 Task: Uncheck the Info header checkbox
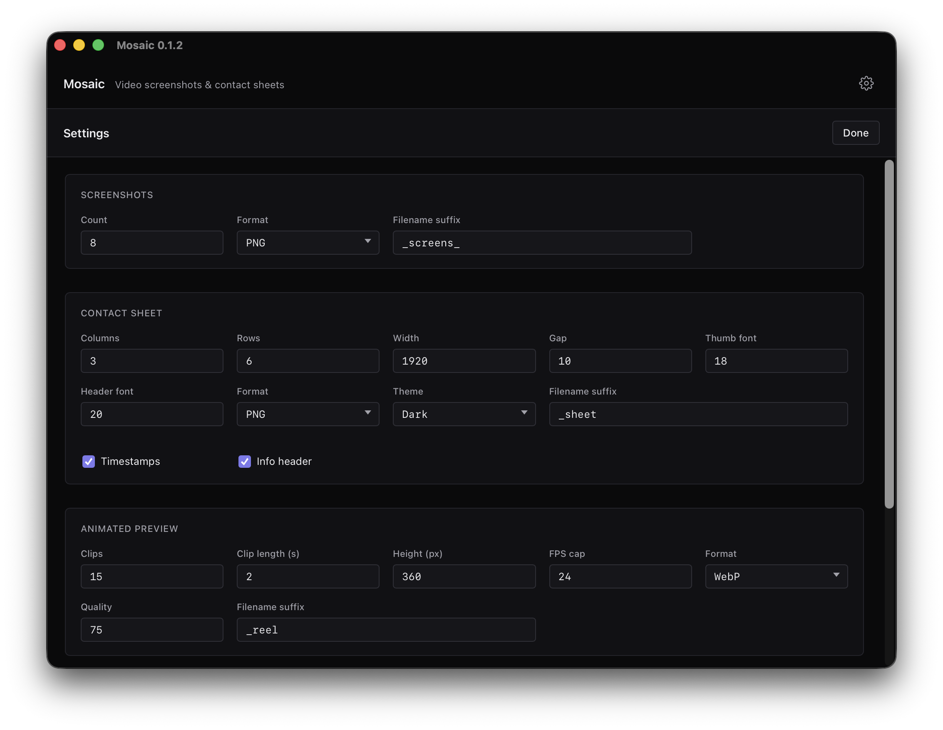(x=244, y=462)
